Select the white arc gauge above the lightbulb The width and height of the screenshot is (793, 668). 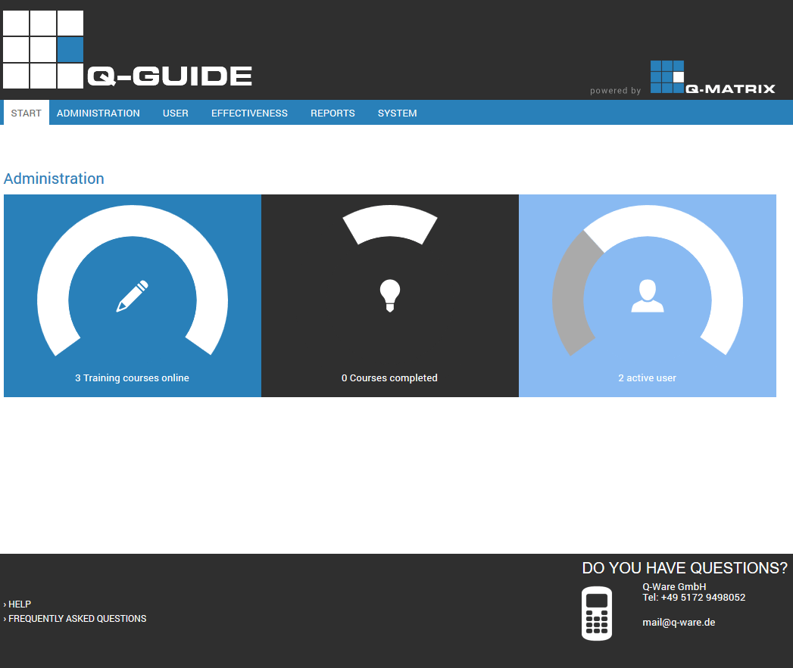tap(389, 224)
